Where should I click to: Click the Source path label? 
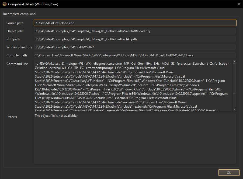pyautogui.click(x=15, y=23)
